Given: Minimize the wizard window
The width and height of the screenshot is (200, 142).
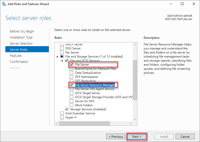Looking at the screenshot, I should coord(171,4).
